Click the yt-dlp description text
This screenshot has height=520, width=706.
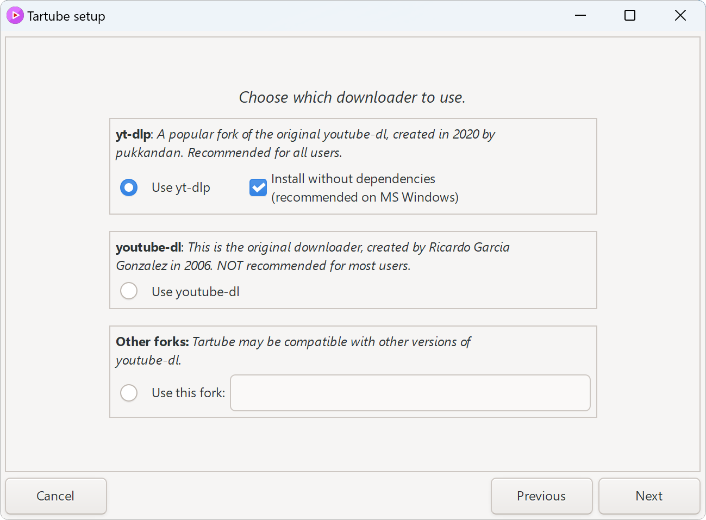click(x=305, y=143)
